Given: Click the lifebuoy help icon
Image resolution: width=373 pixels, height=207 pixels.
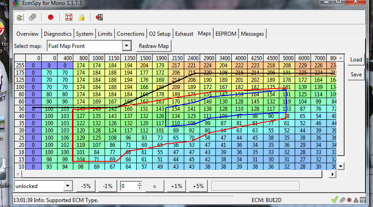Looking at the screenshot, I should click(x=68, y=18).
